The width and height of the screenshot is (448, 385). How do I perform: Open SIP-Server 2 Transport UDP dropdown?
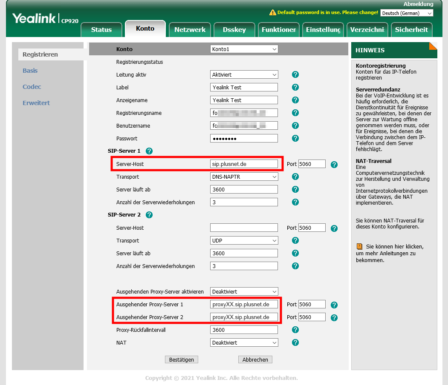[x=244, y=240]
